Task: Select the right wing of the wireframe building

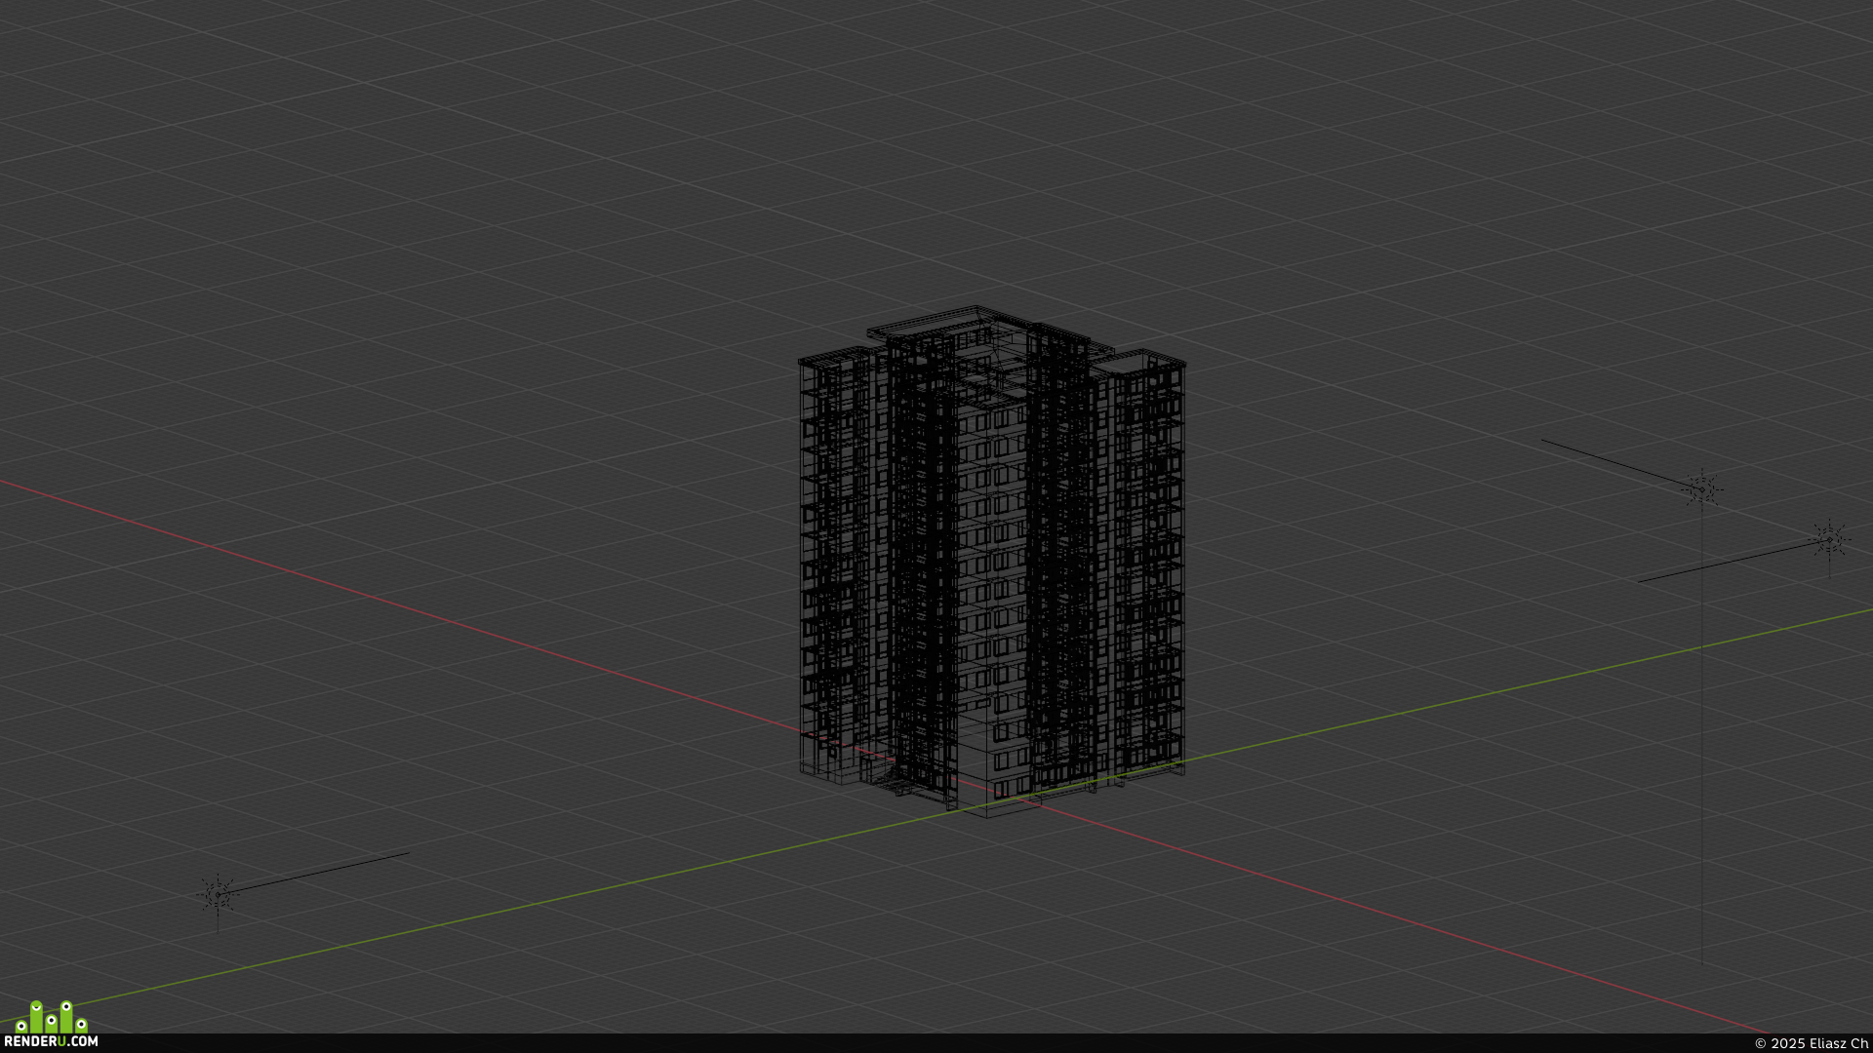Action: click(1146, 565)
